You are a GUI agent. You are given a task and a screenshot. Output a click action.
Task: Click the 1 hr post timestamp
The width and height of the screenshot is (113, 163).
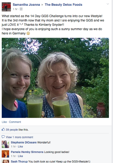click(15, 9)
